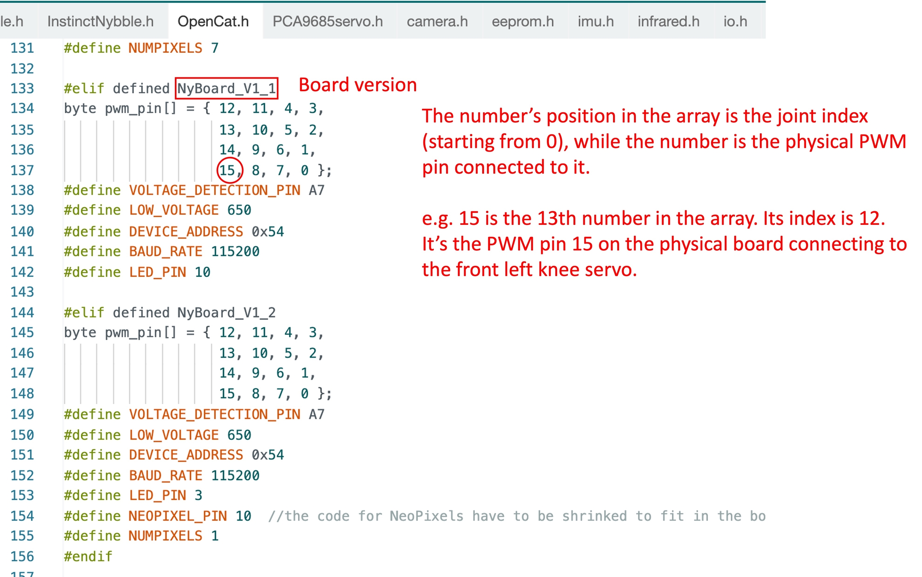922x577 pixels.
Task: Open the eeprom.h tab
Action: 522,21
